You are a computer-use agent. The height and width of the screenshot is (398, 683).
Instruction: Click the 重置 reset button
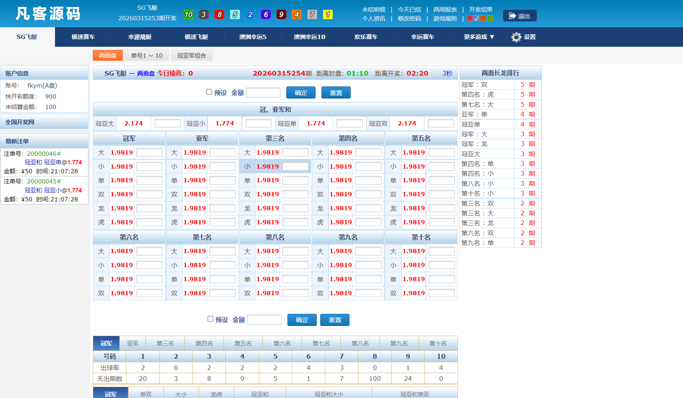[x=335, y=92]
